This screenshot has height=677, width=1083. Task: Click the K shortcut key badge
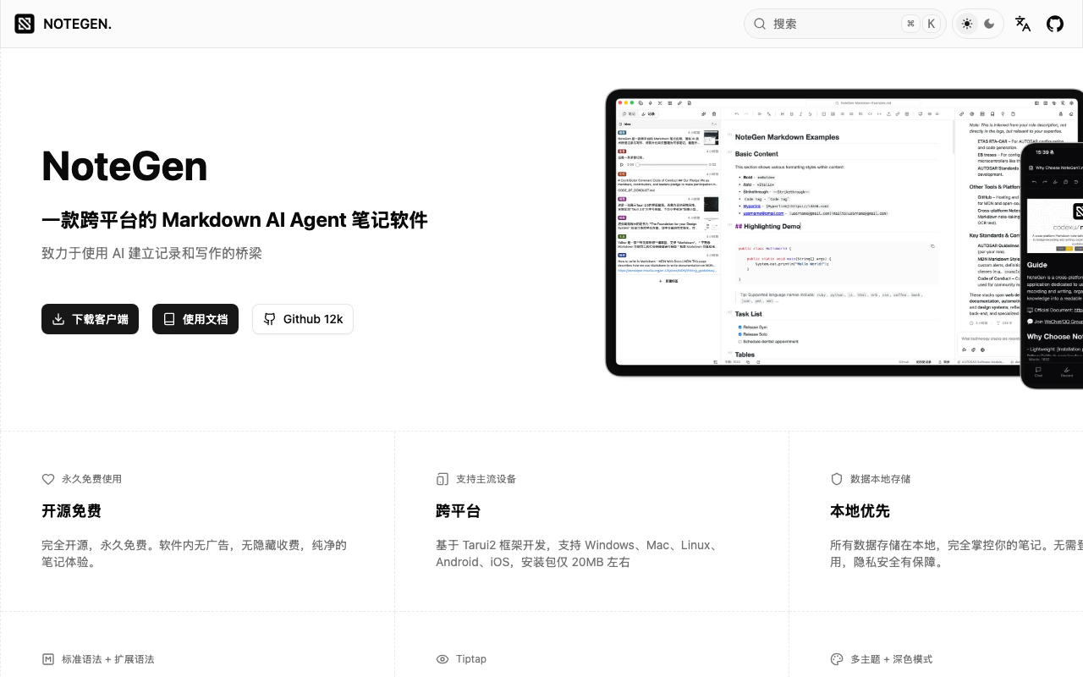coord(932,24)
